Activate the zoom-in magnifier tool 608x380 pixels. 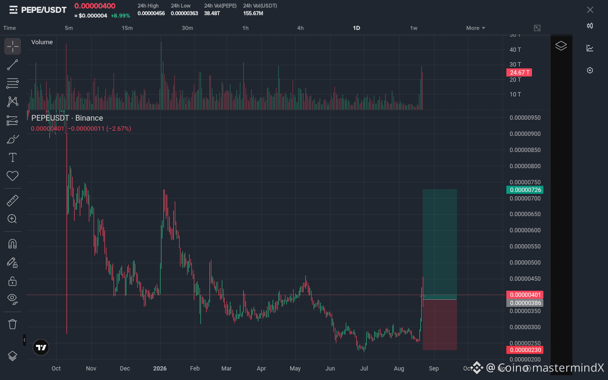tap(13, 219)
